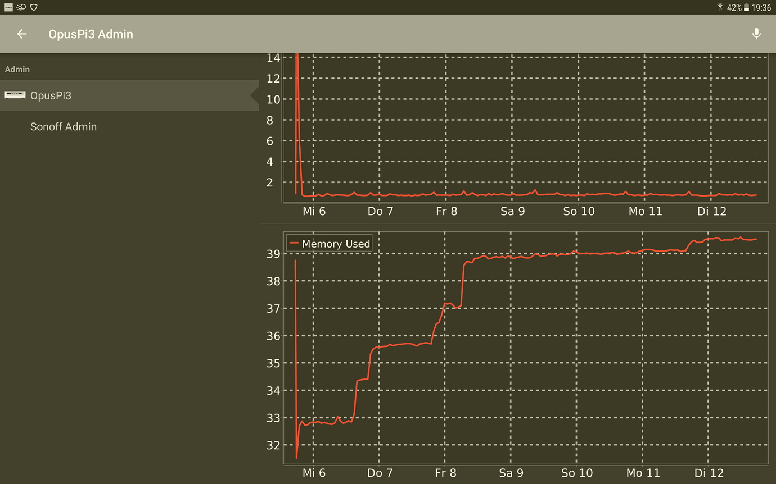Tap the microphone icon for voice input
The width and height of the screenshot is (776, 484).
click(757, 34)
